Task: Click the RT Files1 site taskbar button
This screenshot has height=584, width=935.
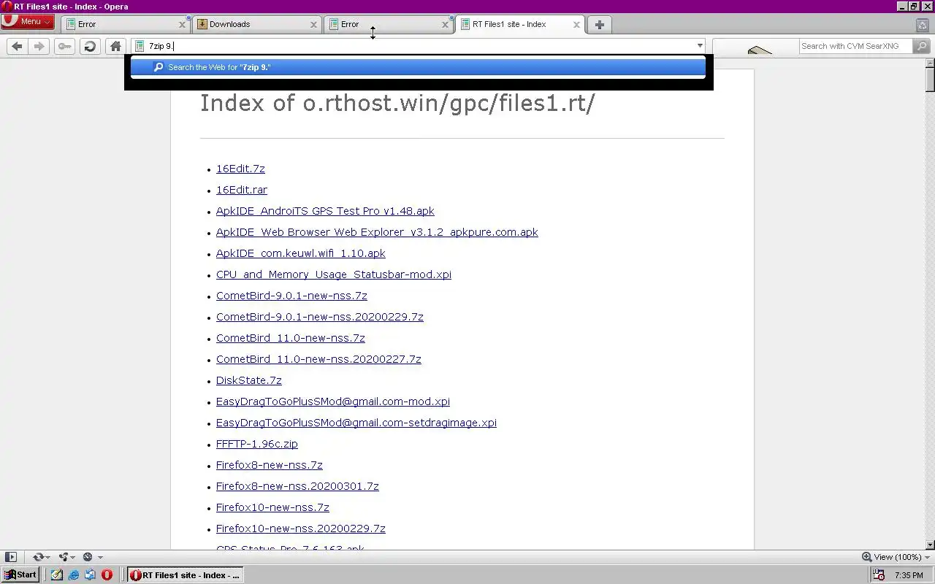Action: (184, 575)
